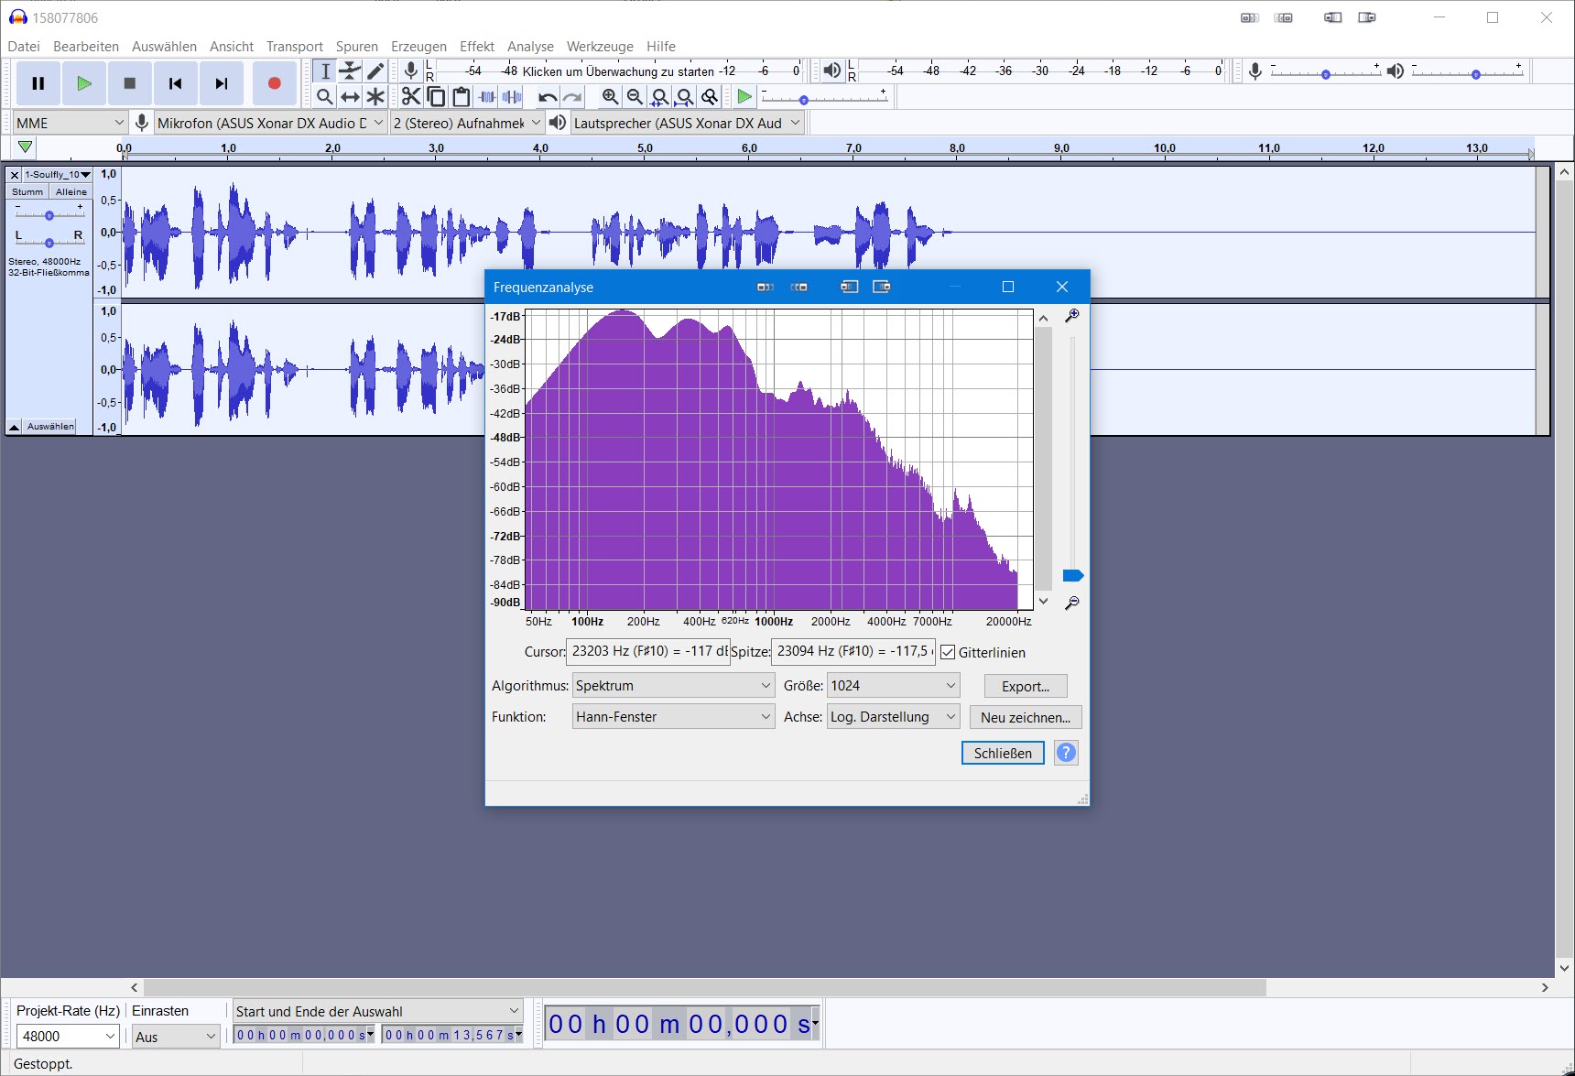The width and height of the screenshot is (1575, 1076).
Task: Zoom in on the timeline
Action: point(611,96)
